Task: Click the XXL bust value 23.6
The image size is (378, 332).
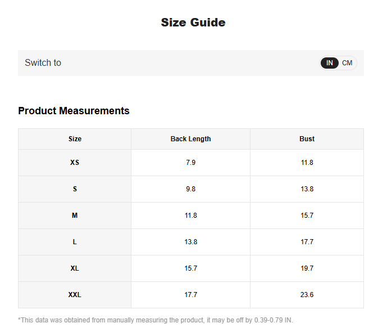Action: coord(307,295)
